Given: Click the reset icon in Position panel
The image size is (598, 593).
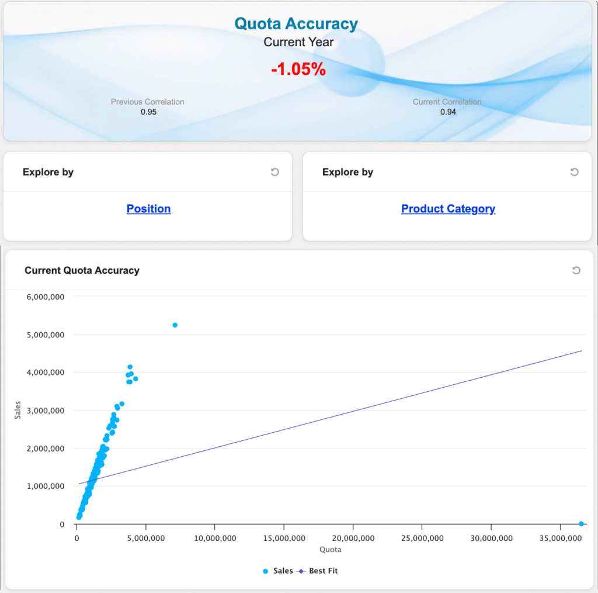Looking at the screenshot, I should [x=275, y=172].
